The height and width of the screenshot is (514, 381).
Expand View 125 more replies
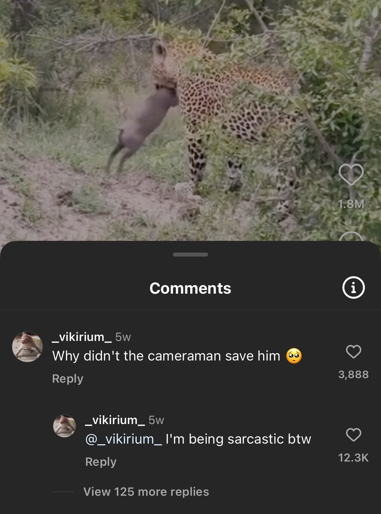coord(146,492)
